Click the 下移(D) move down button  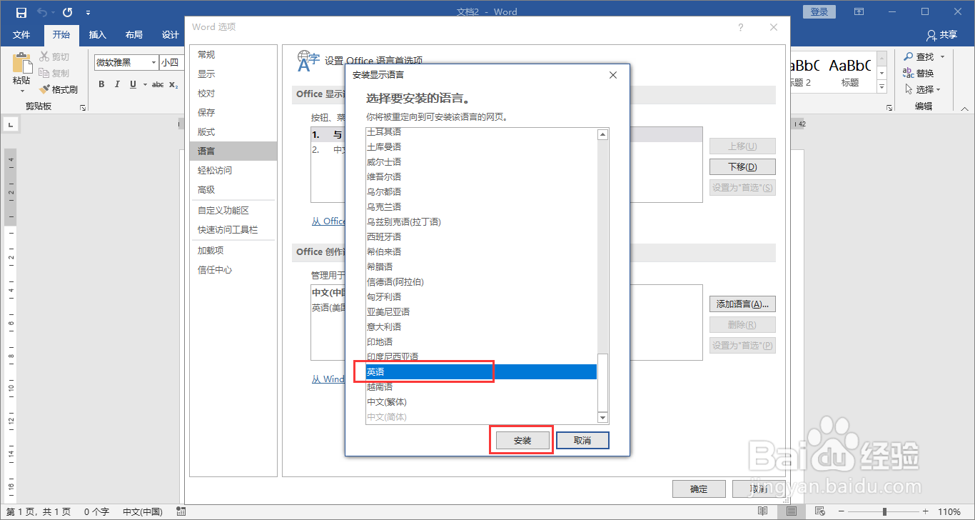[x=742, y=166]
